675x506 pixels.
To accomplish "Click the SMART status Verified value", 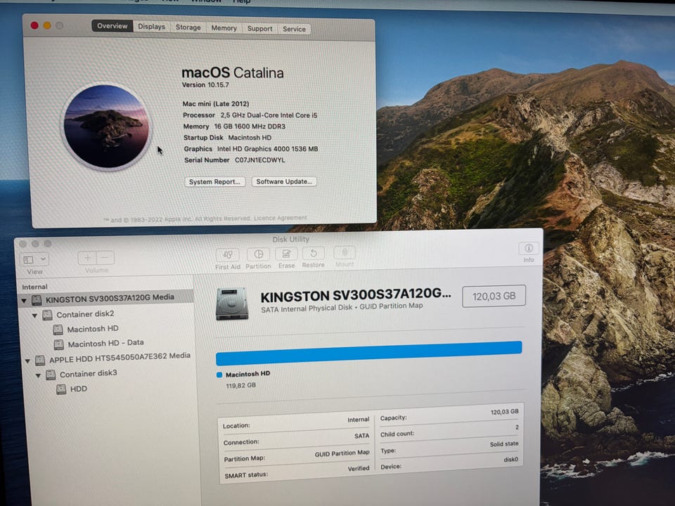I will [x=359, y=469].
